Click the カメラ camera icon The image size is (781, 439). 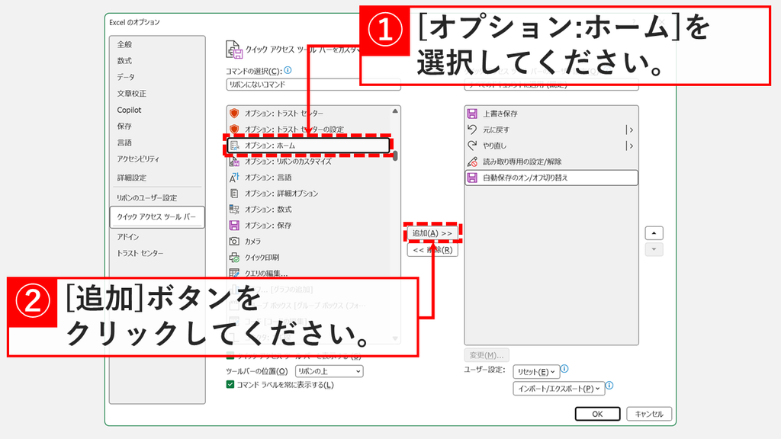[234, 241]
